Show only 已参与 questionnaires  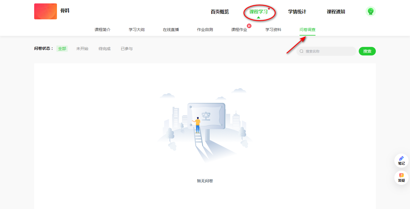click(127, 49)
